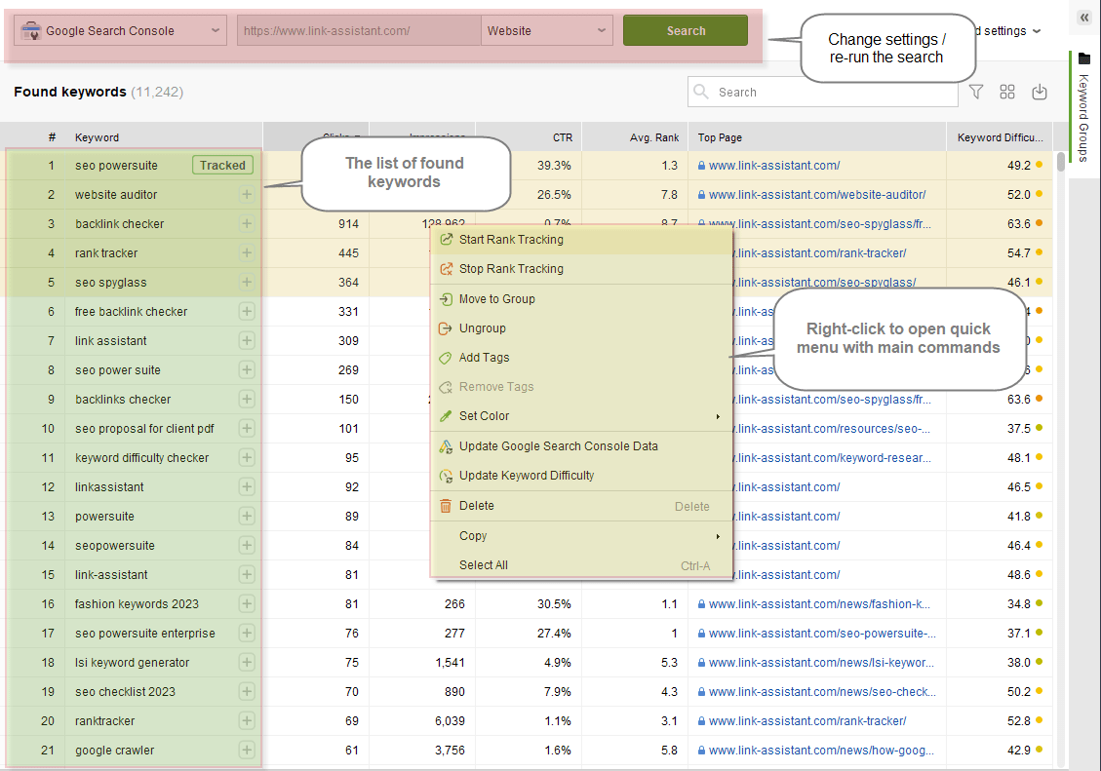Image resolution: width=1101 pixels, height=771 pixels.
Task: Click the plus icon next to ranktracker
Action: (x=247, y=720)
